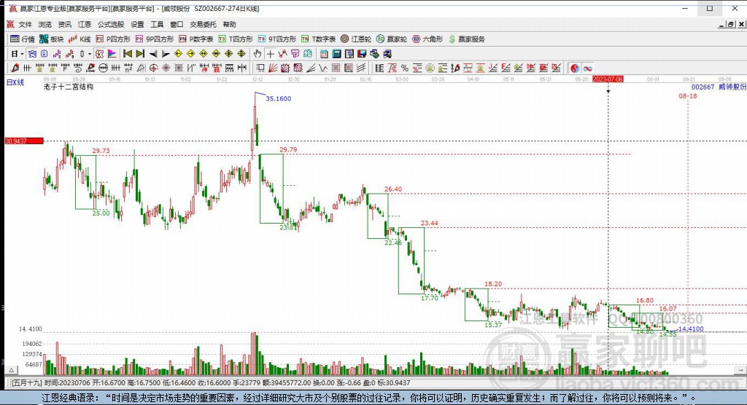Click the yellow diamond with vertical arrows
747x405 pixels.
(x=241, y=54)
